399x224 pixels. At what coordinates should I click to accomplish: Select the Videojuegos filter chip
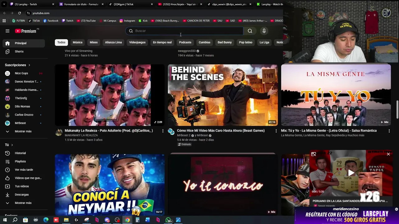tap(137, 42)
